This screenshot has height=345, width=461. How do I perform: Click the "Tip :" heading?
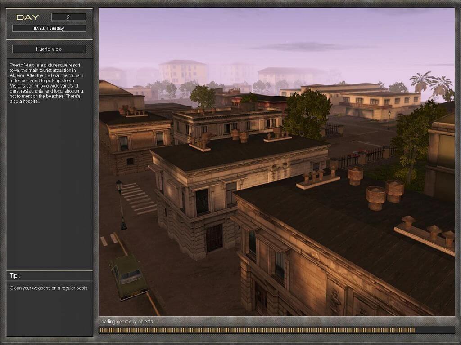15,276
